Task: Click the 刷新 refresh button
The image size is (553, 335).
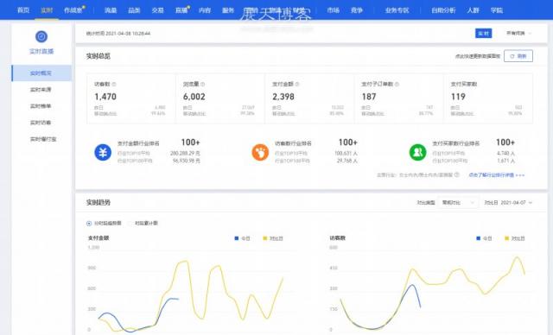Action: (518, 56)
